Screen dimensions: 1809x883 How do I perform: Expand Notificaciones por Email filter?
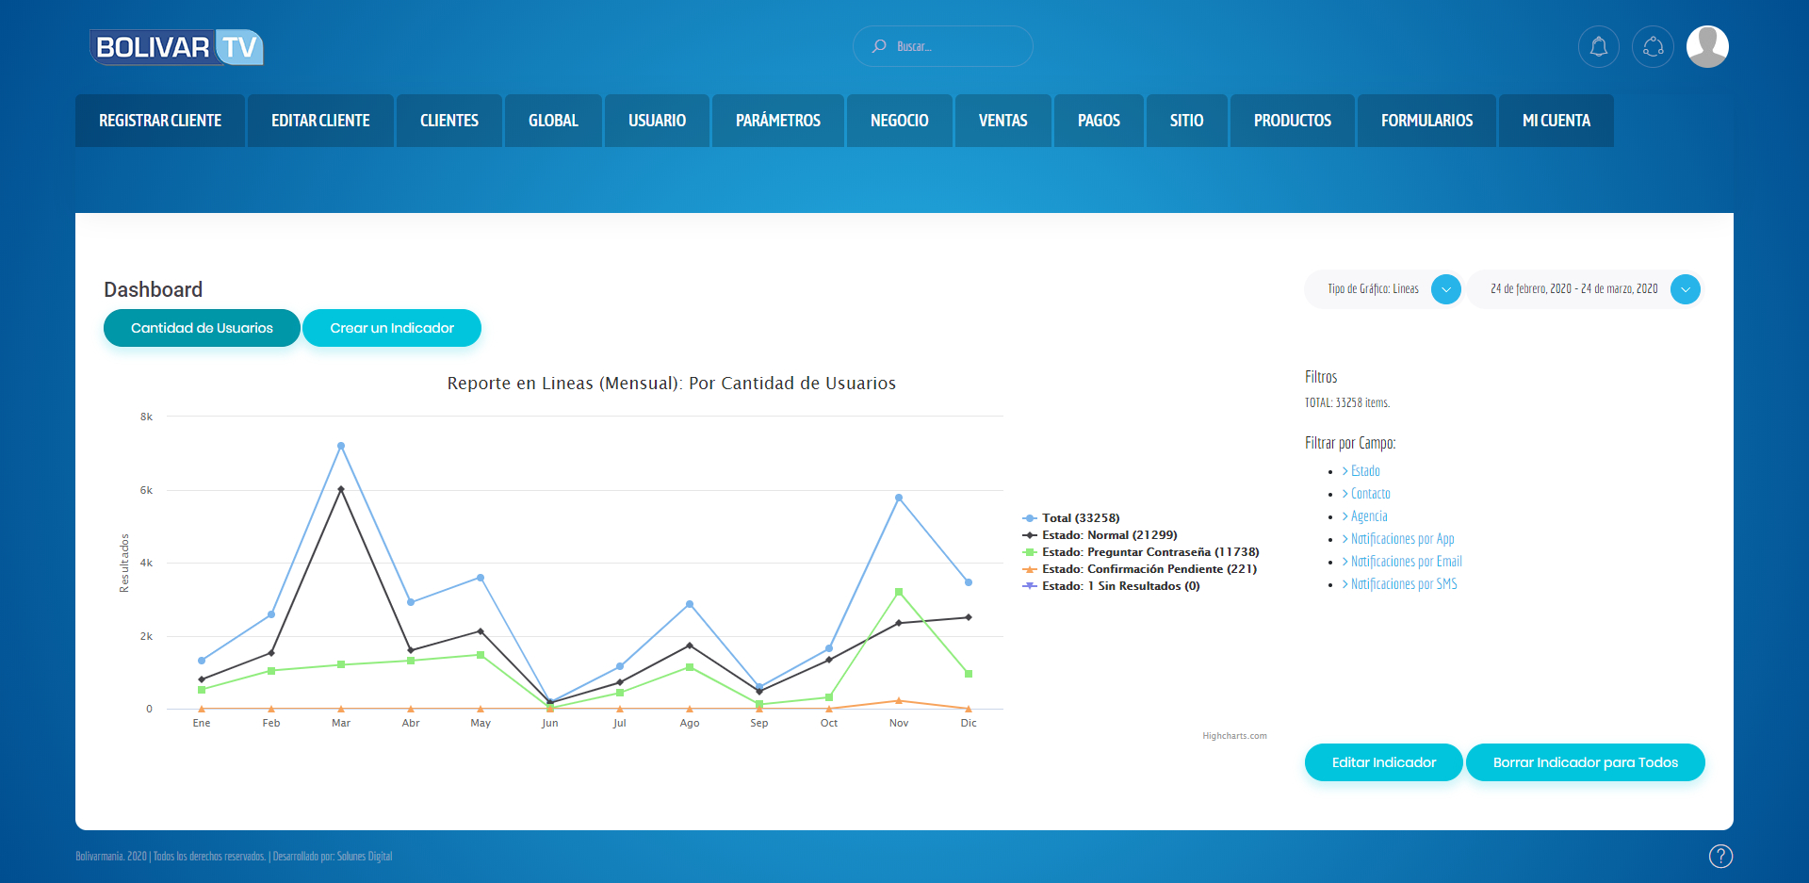coord(1402,562)
